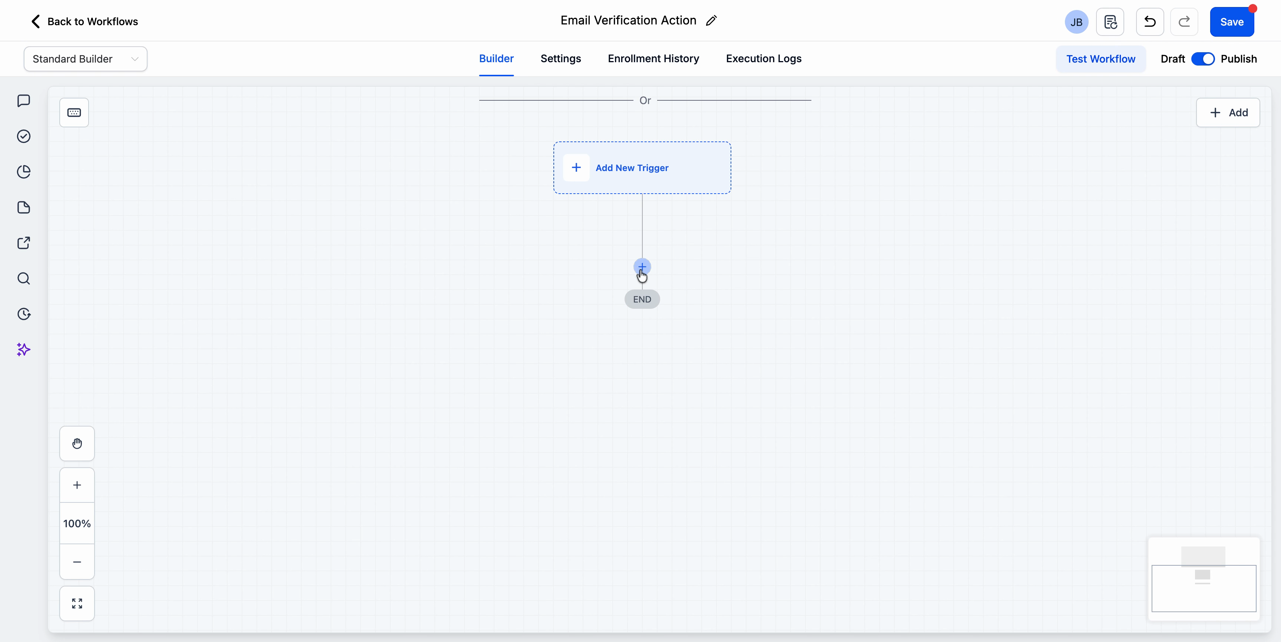The image size is (1281, 642).
Task: Go Back to Workflows
Action: pos(83,21)
